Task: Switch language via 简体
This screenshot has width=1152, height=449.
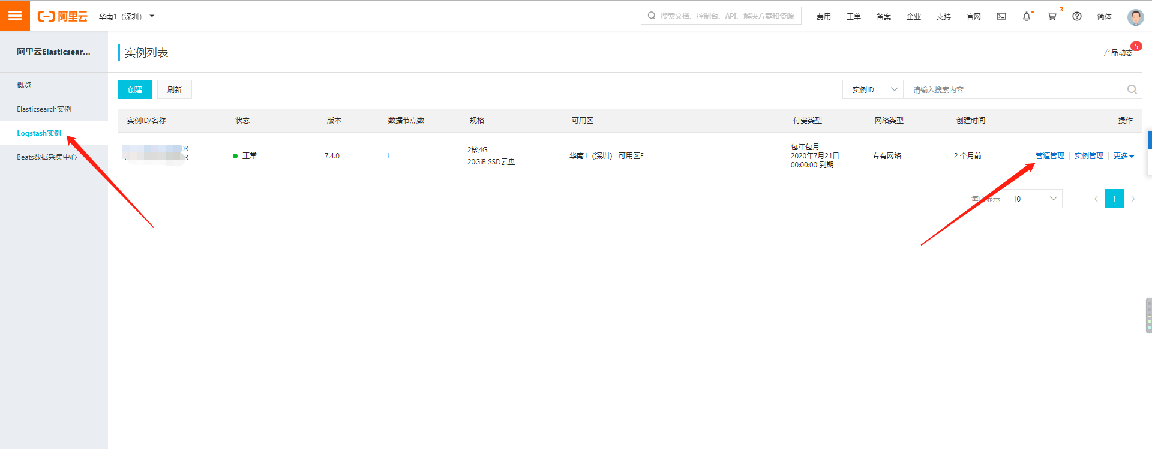Action: [1104, 16]
